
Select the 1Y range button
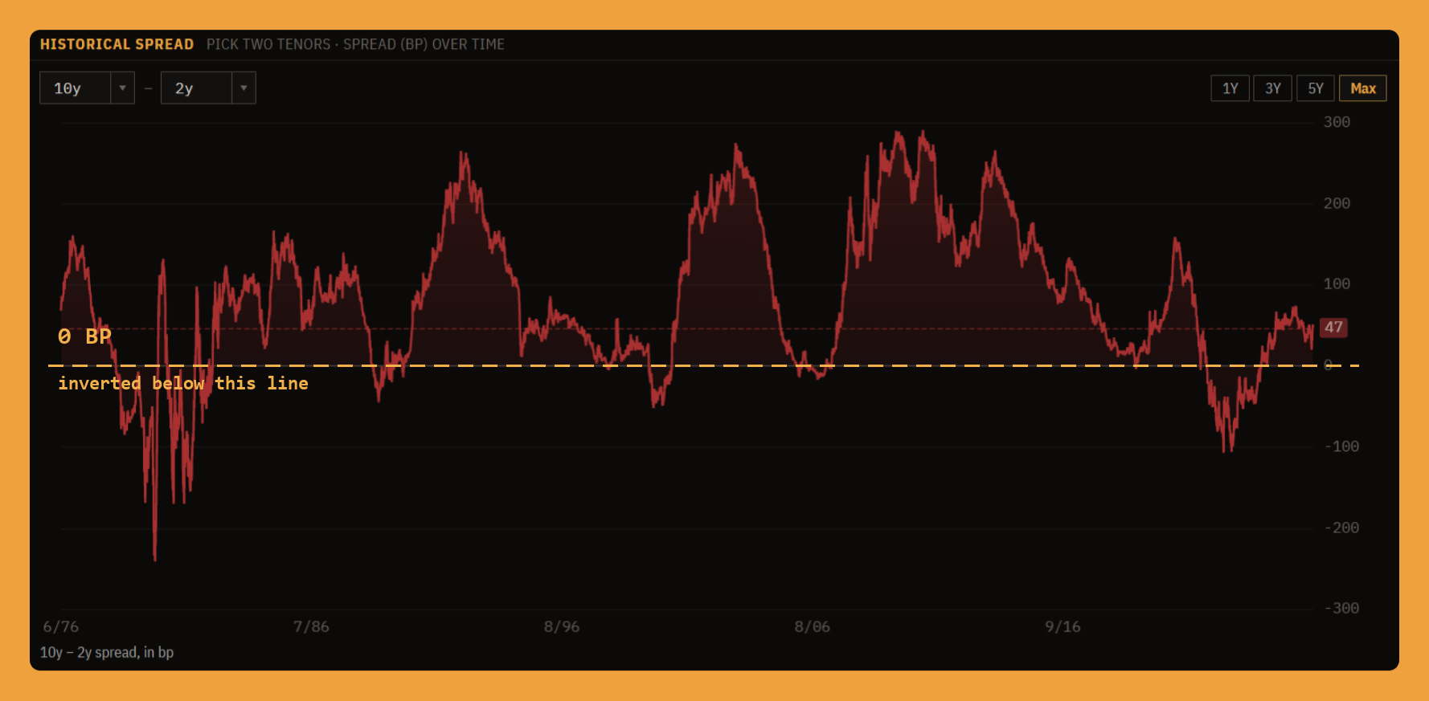tap(1230, 88)
